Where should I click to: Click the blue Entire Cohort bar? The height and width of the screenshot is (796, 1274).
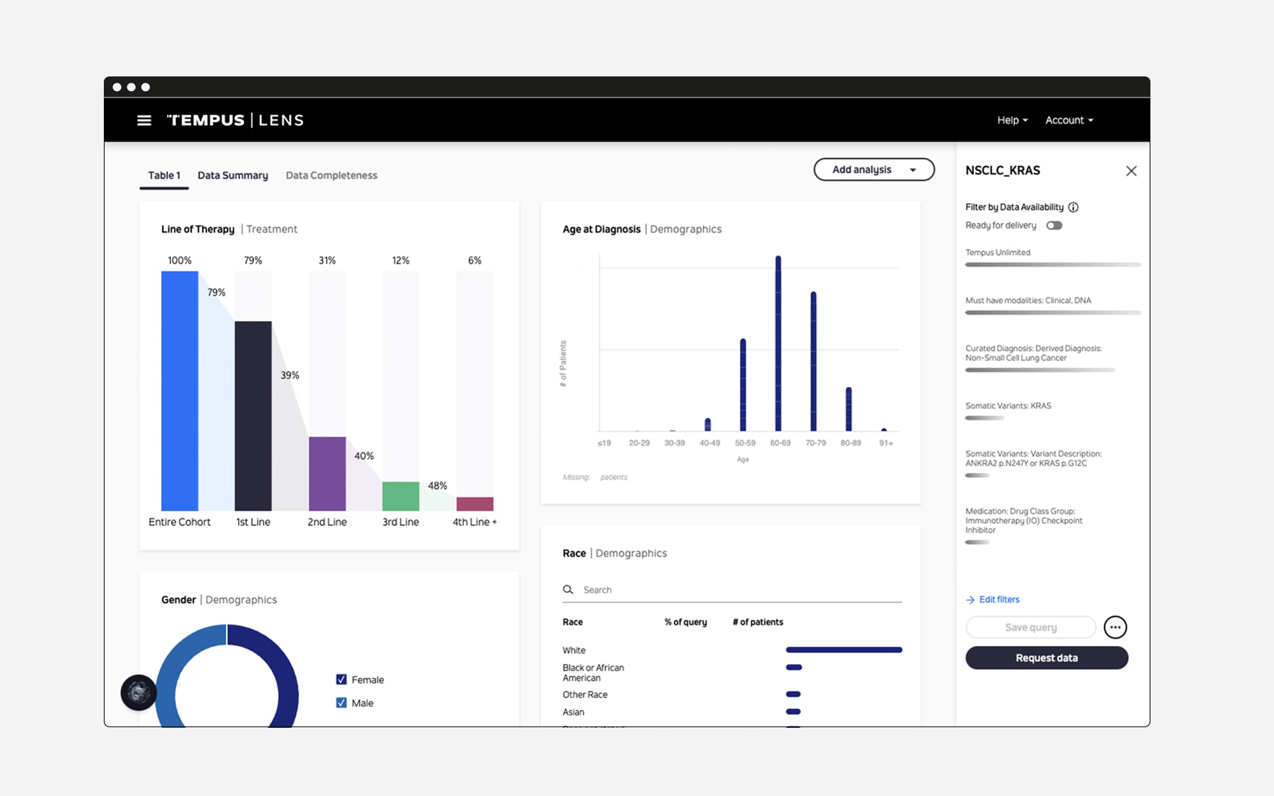(180, 391)
